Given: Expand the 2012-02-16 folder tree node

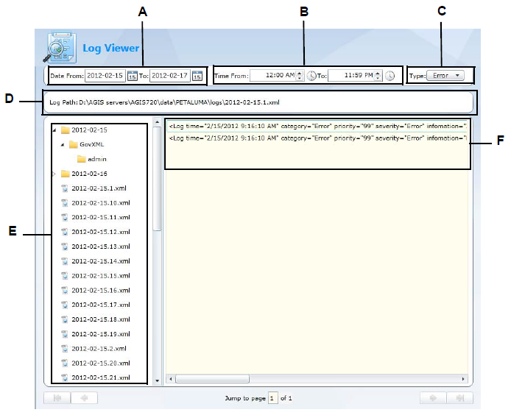Looking at the screenshot, I should (x=54, y=174).
